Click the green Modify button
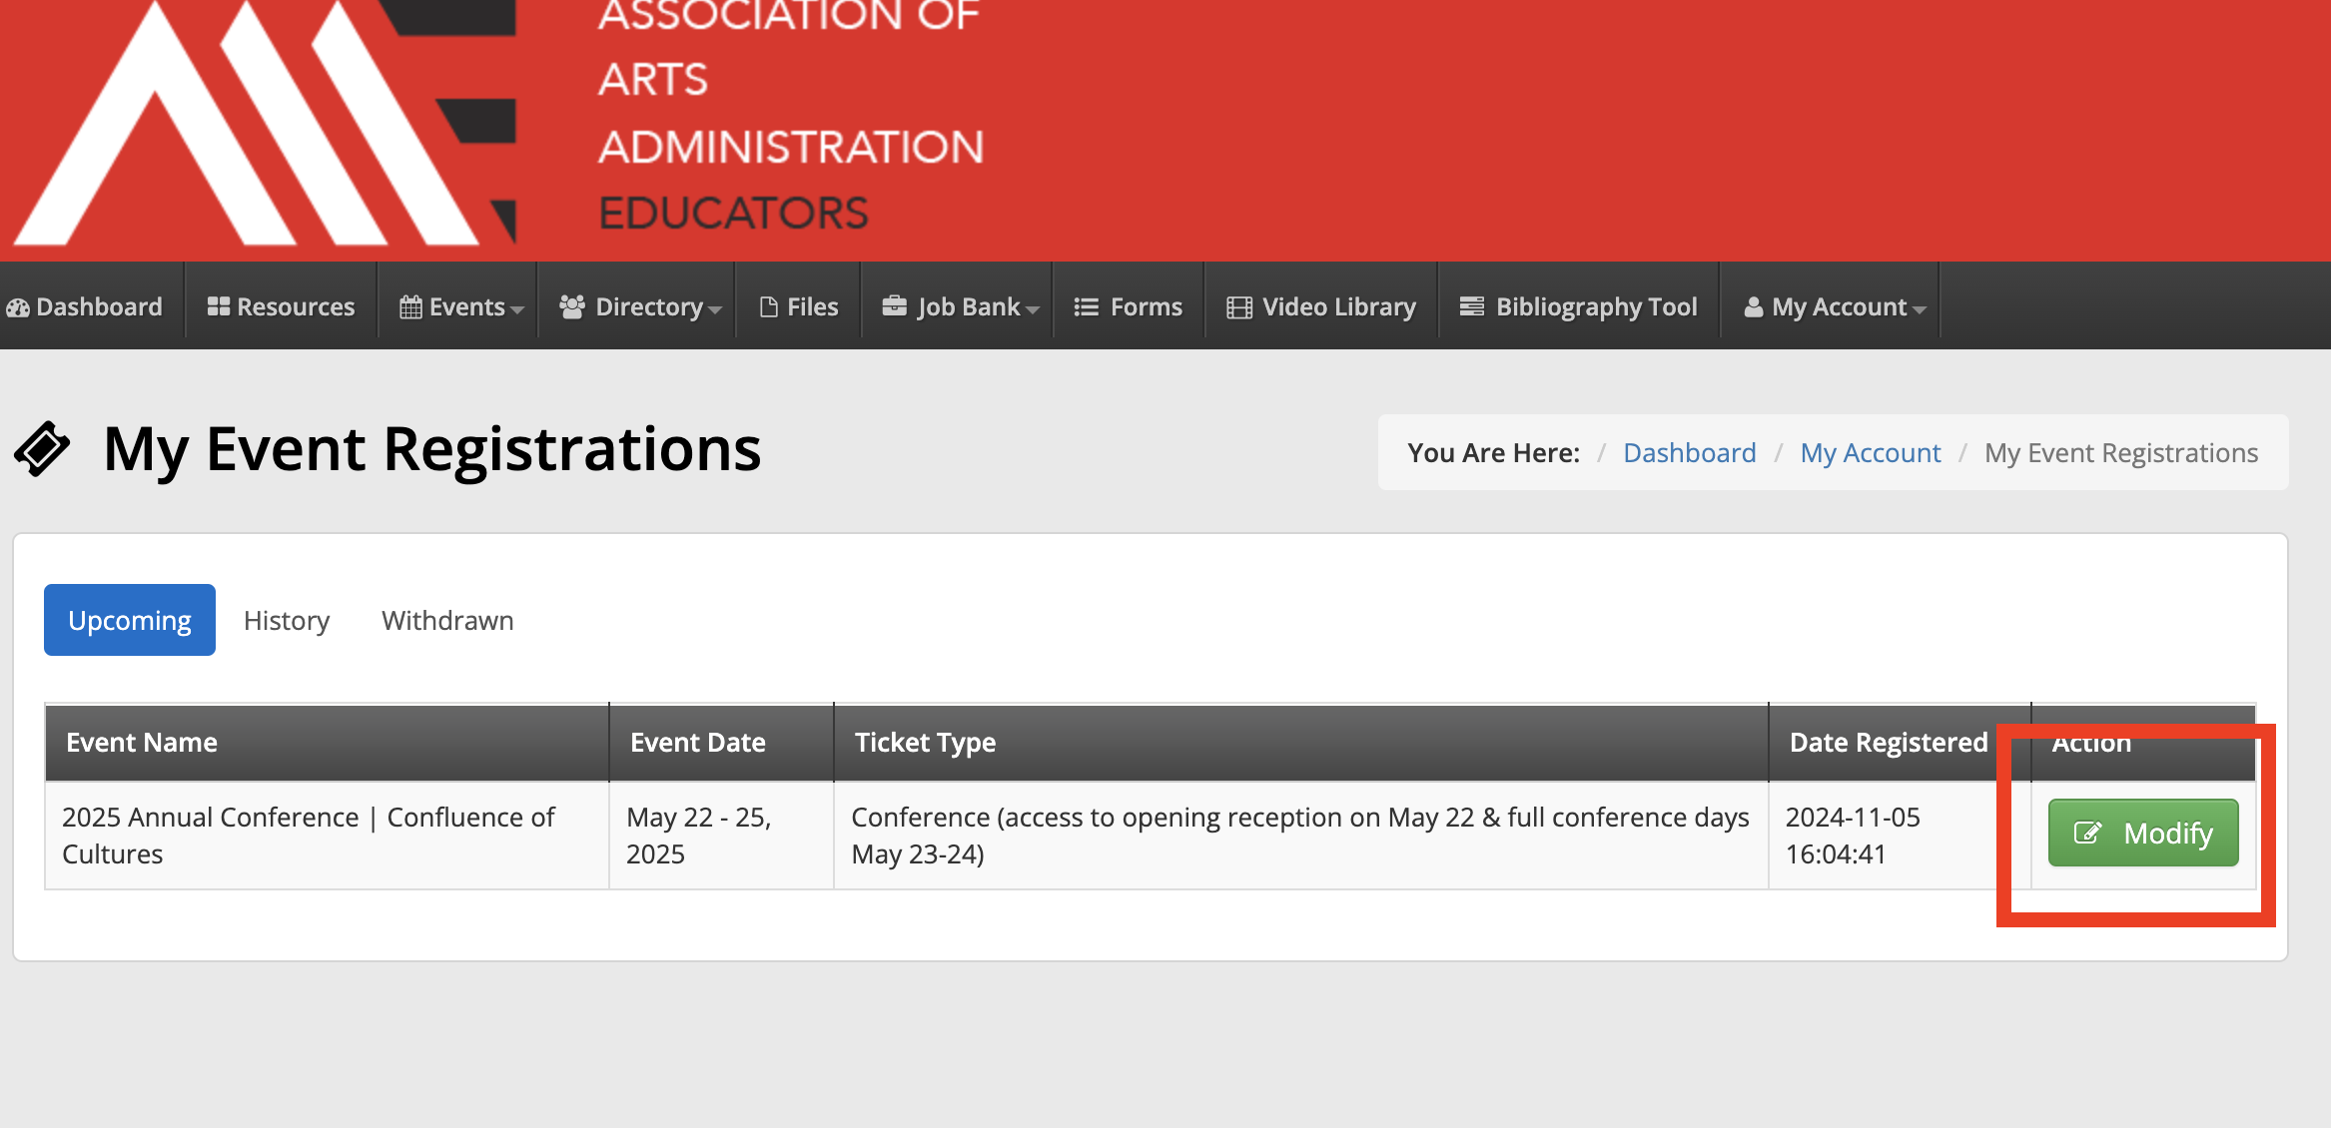The height and width of the screenshot is (1128, 2331). pos(2143,833)
